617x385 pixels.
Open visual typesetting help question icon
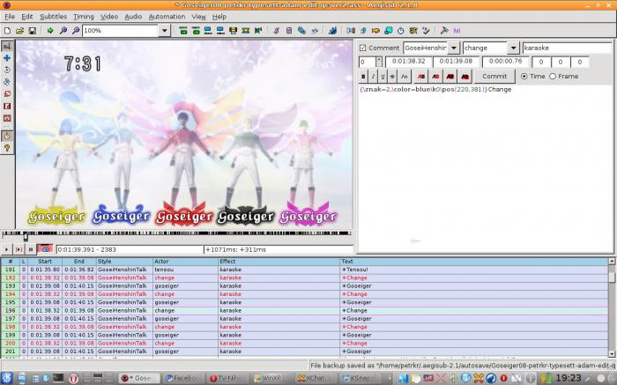[7, 148]
